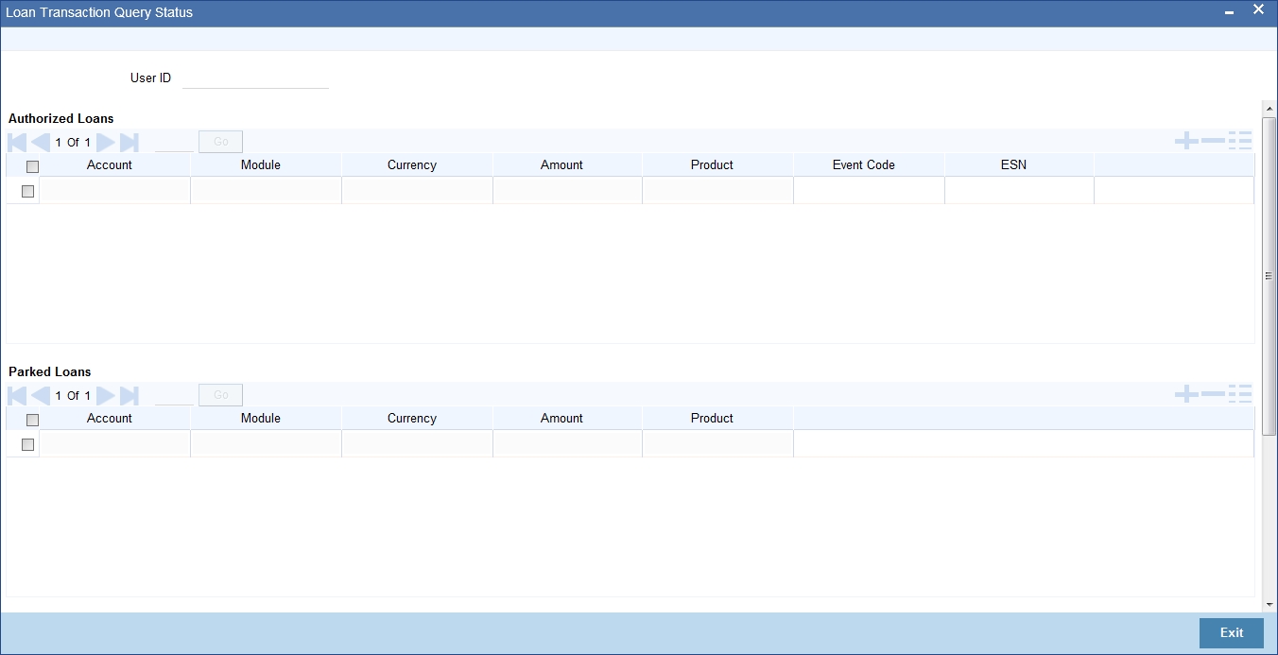Add row icon in Authorized Loans
Viewport: 1278px width, 655px height.
pyautogui.click(x=1186, y=142)
